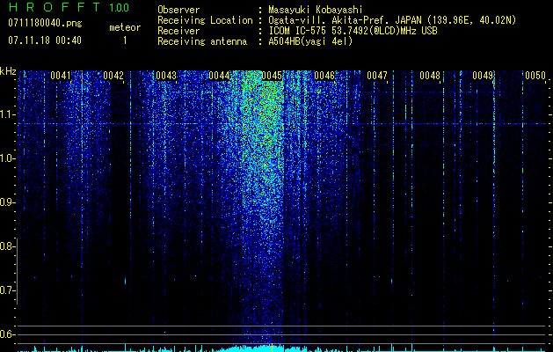Click the date stamp 07.11.18 00:40
The height and width of the screenshot is (352, 553).
[x=45, y=40]
